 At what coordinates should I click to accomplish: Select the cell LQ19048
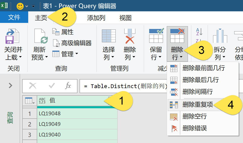(77, 114)
